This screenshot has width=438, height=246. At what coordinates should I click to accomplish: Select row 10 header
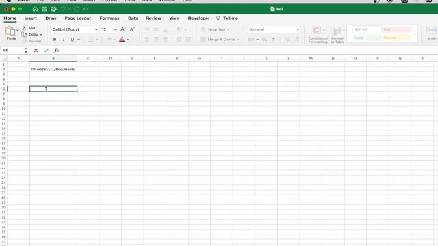coord(3,109)
